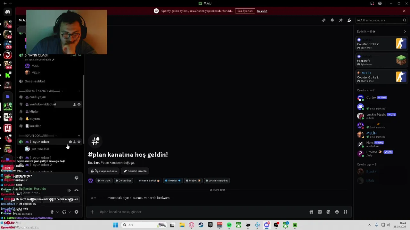Click the Windows taskbar Ara search box

click(x=144, y=225)
